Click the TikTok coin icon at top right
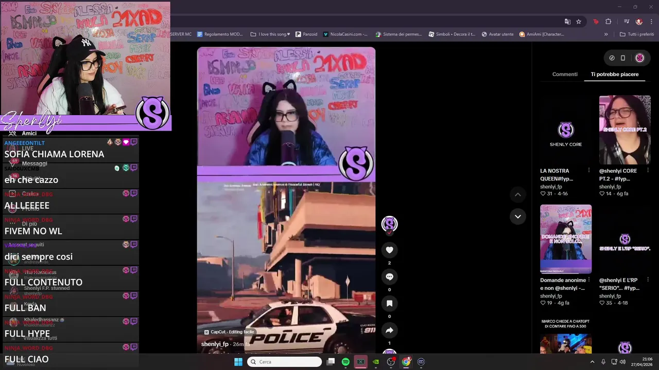This screenshot has width=659, height=370. 612,58
